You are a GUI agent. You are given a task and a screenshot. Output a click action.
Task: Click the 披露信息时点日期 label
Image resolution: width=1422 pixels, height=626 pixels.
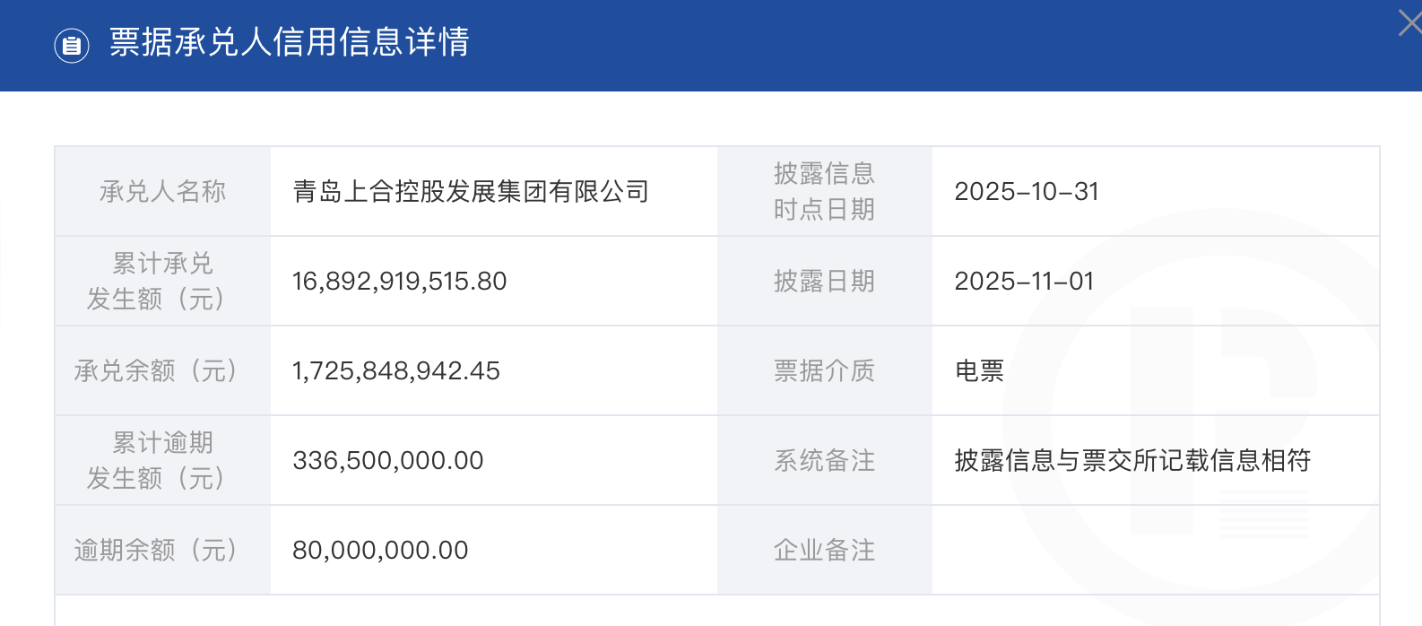[x=824, y=191]
